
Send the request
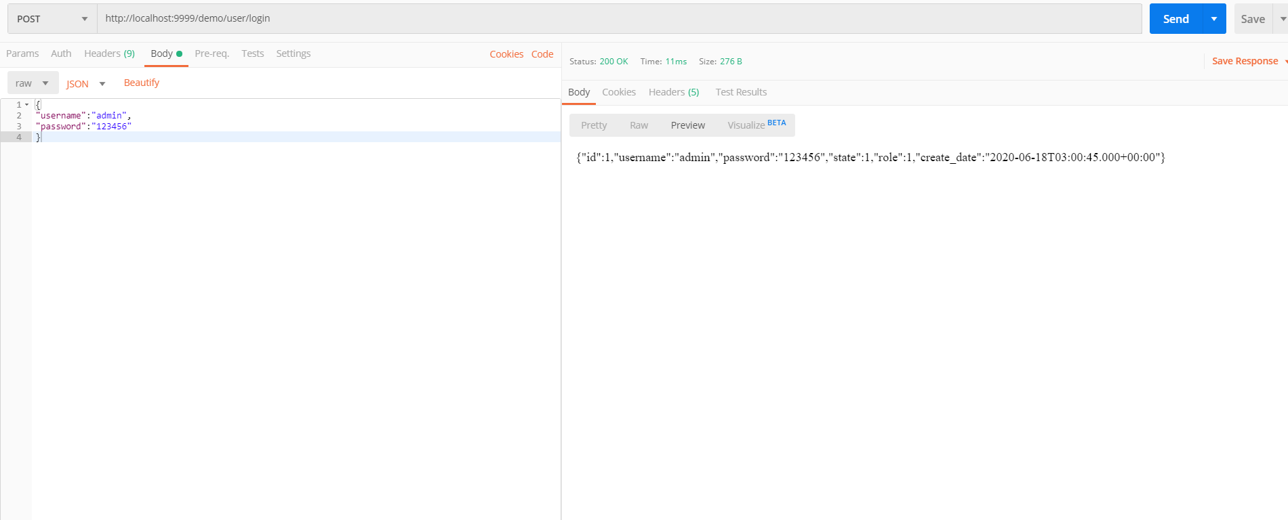click(1175, 19)
